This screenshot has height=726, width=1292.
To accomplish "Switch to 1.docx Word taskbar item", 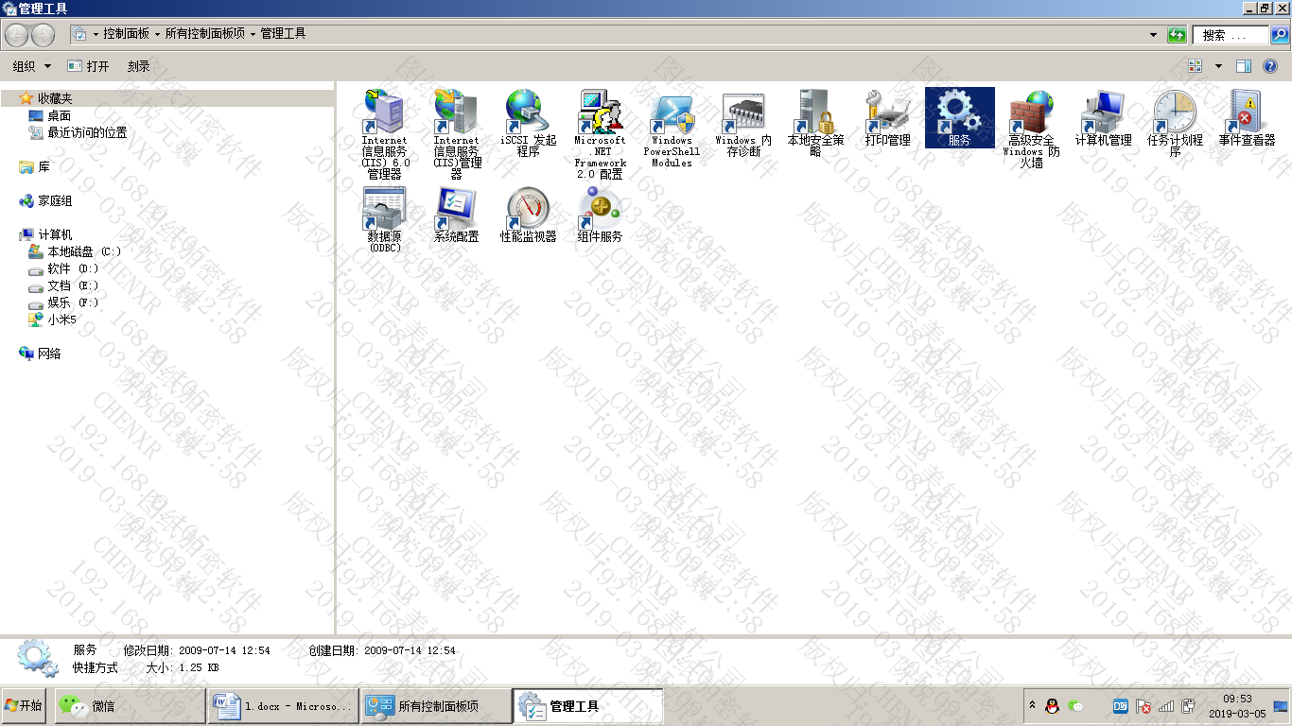I will [x=284, y=706].
